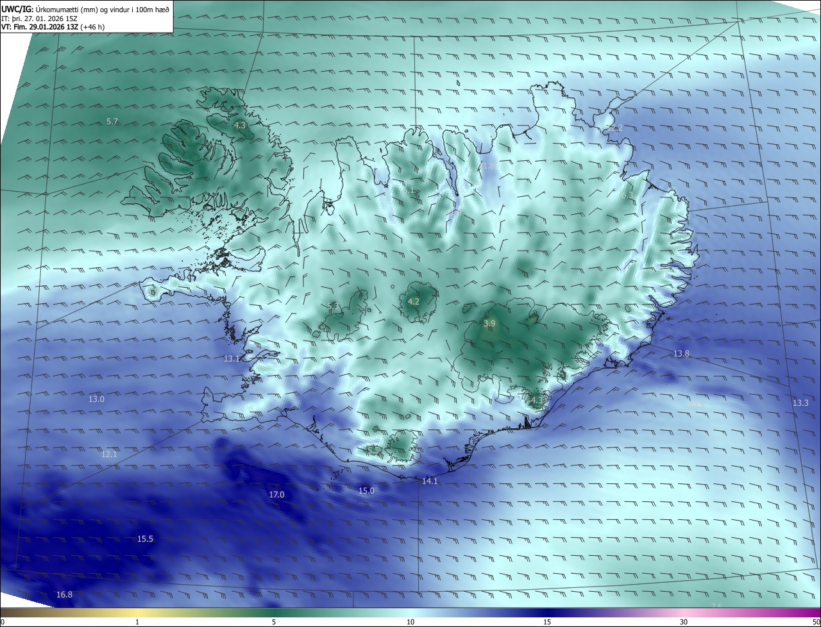Click the 15.5 value label over the ocean
Image resolution: width=821 pixels, height=627 pixels.
[x=146, y=539]
